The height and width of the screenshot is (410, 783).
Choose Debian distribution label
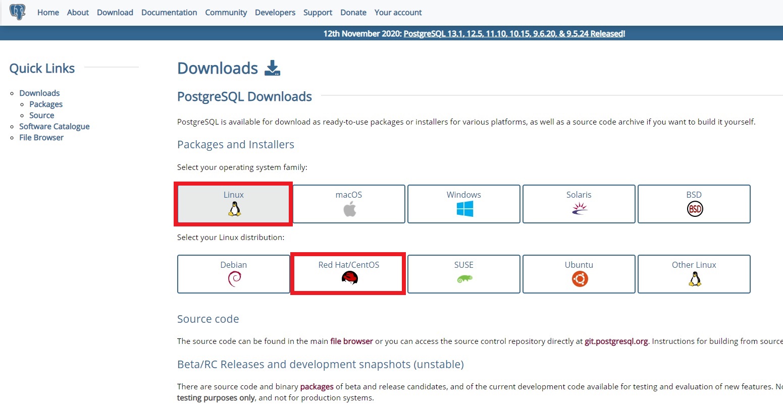point(234,265)
